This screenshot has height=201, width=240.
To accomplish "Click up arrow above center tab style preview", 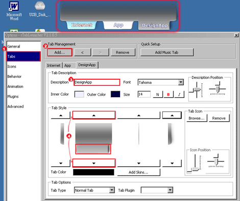I will coord(94,115).
